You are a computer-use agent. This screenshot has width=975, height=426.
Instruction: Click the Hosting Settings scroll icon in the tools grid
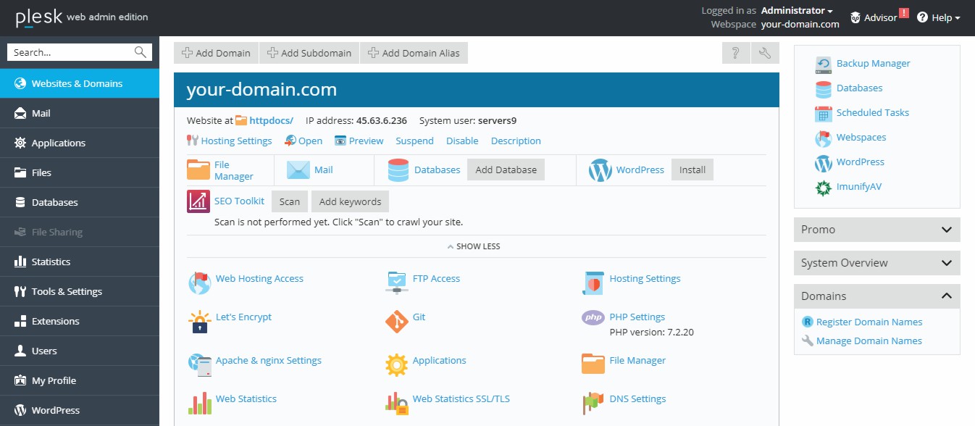593,283
